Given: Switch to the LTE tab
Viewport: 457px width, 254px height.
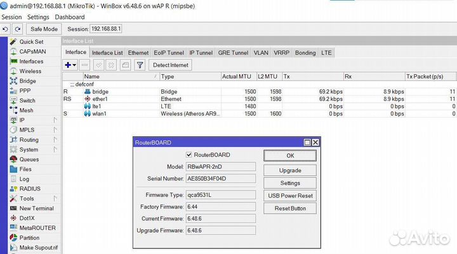Looking at the screenshot, I should (326, 53).
